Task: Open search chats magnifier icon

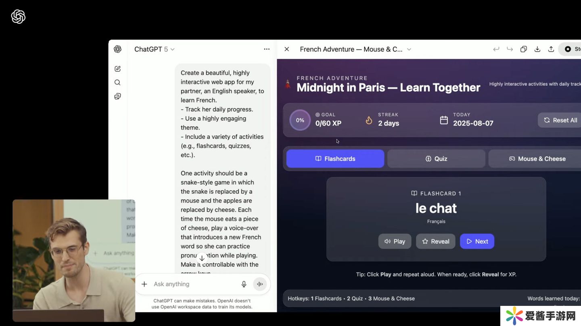Action: [117, 83]
